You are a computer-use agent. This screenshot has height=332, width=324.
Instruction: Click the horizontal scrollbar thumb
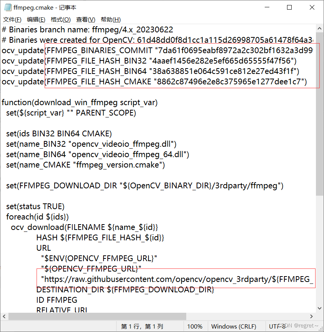tap(97, 316)
